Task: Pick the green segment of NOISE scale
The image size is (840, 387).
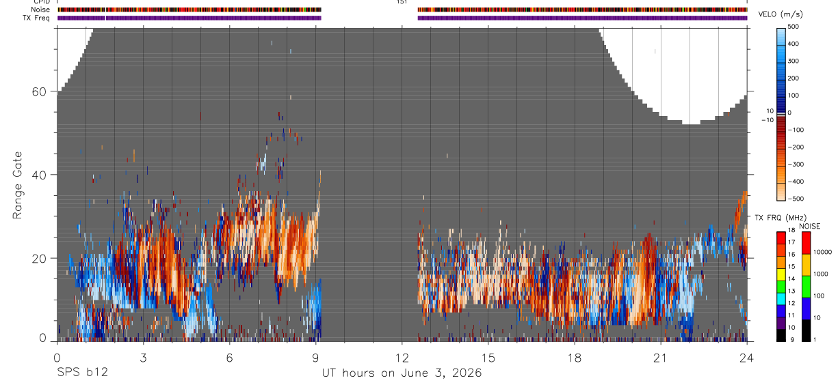Action: (x=806, y=287)
